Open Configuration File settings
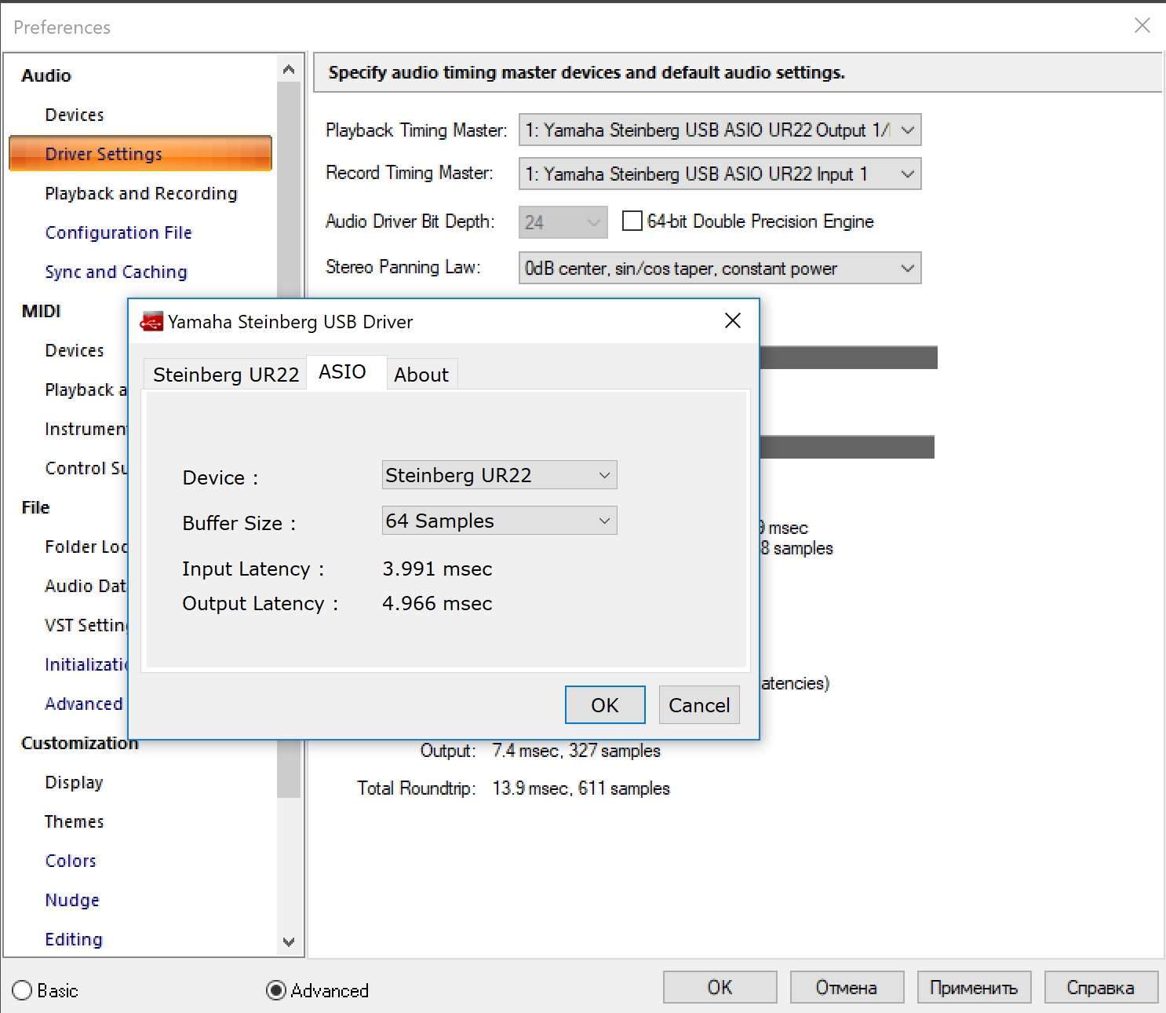Viewport: 1166px width, 1013px height. pyautogui.click(x=118, y=232)
